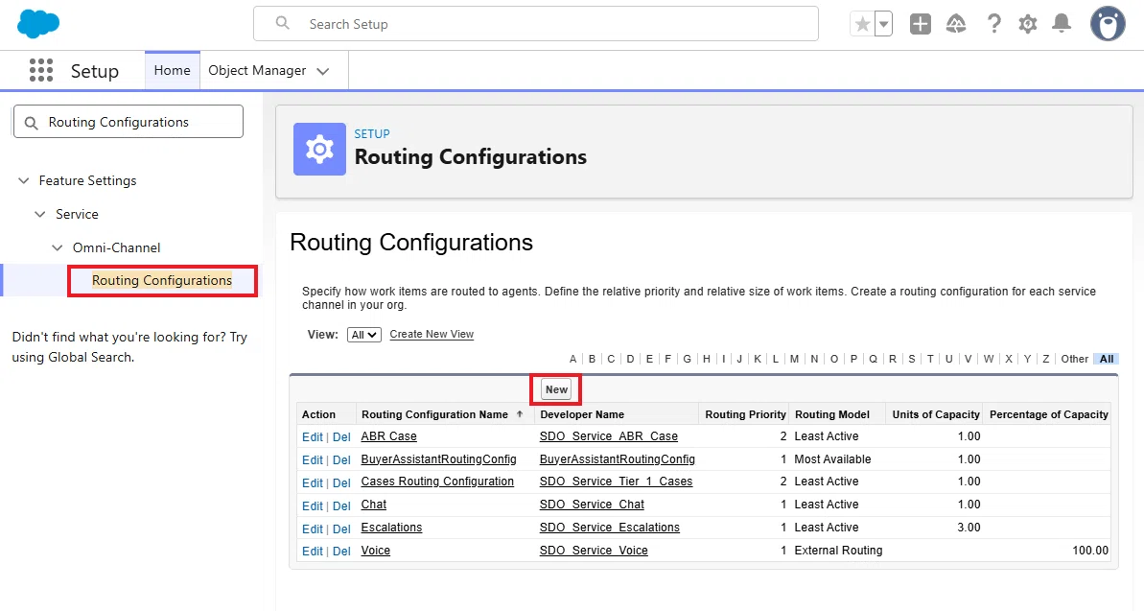This screenshot has height=611, width=1144.
Task: Open the user profile avatar
Action: 1108,24
